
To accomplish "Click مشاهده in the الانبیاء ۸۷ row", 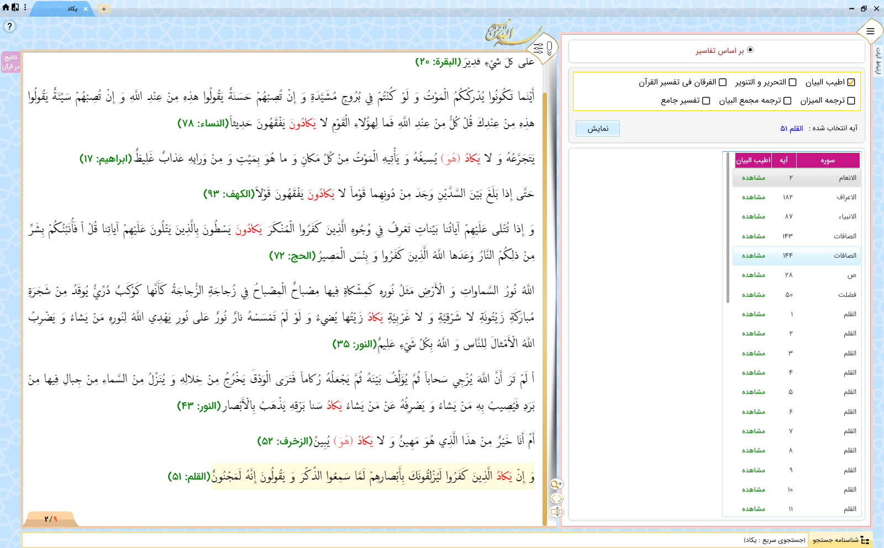I will coord(753,216).
